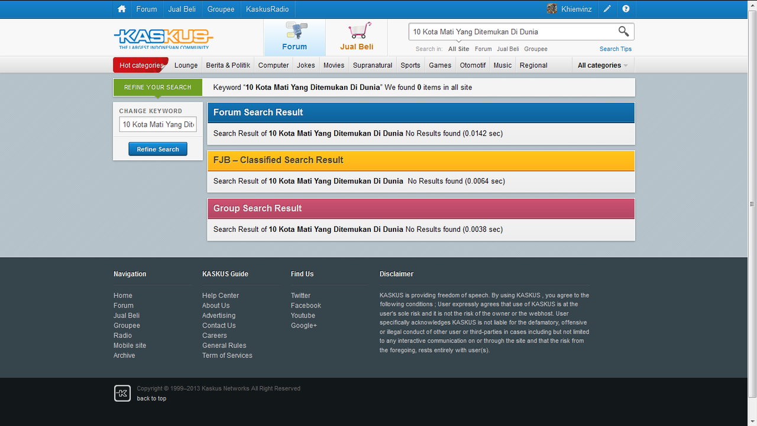Open Forum footer navigation link
Viewport: 757px width, 426px height.
124,306
